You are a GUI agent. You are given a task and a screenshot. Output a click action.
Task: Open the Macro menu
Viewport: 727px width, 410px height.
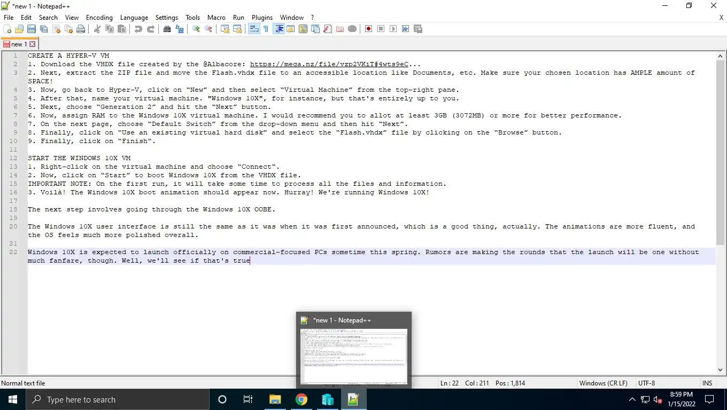pyautogui.click(x=216, y=18)
